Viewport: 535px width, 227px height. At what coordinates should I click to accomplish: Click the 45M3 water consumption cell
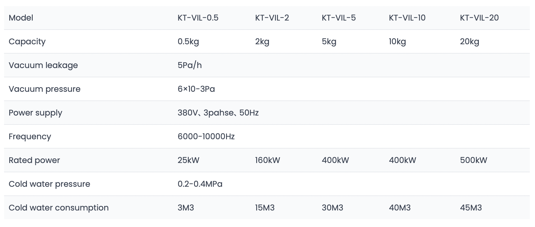click(471, 208)
